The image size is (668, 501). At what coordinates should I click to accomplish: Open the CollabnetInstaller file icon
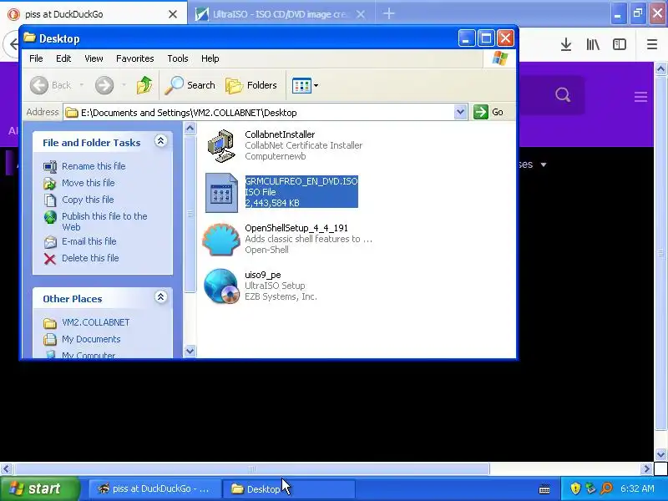(x=220, y=145)
